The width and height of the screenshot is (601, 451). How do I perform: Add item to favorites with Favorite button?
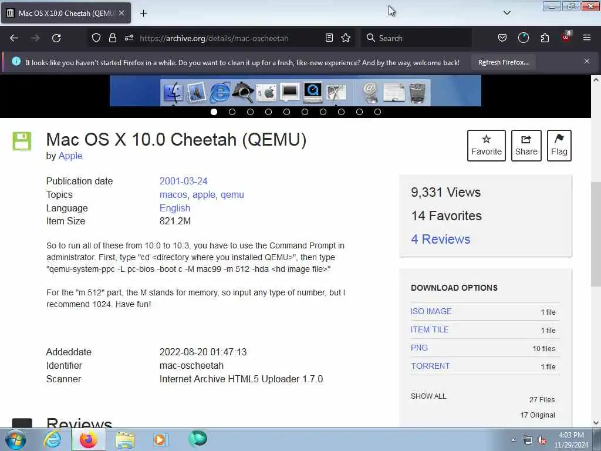[x=487, y=146]
